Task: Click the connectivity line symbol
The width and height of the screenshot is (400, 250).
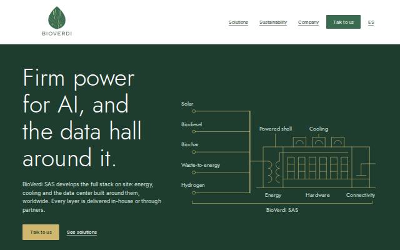Action: pos(366,169)
